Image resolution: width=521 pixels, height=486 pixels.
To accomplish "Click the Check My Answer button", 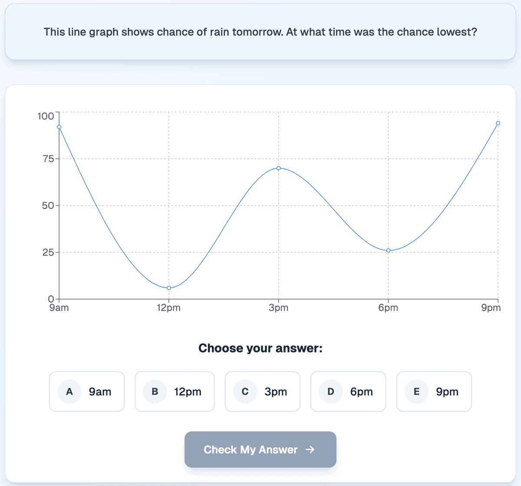I will click(260, 449).
